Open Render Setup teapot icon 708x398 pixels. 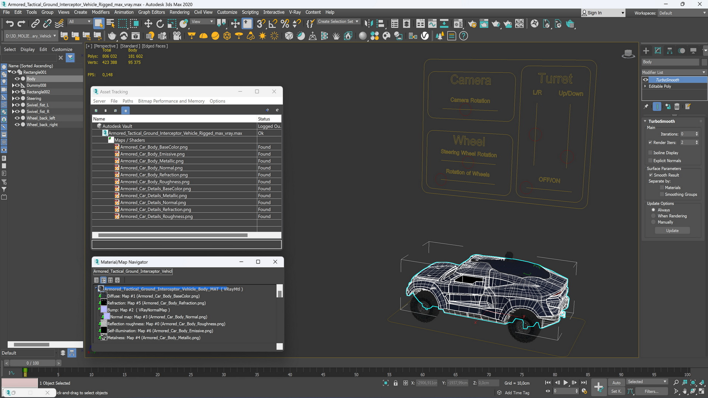pos(472,24)
